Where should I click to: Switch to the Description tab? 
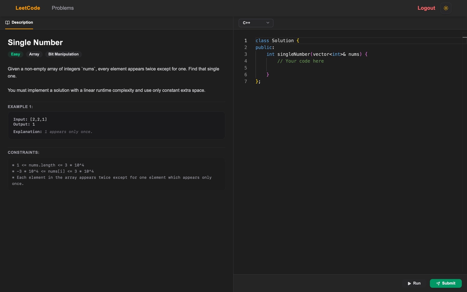(19, 22)
